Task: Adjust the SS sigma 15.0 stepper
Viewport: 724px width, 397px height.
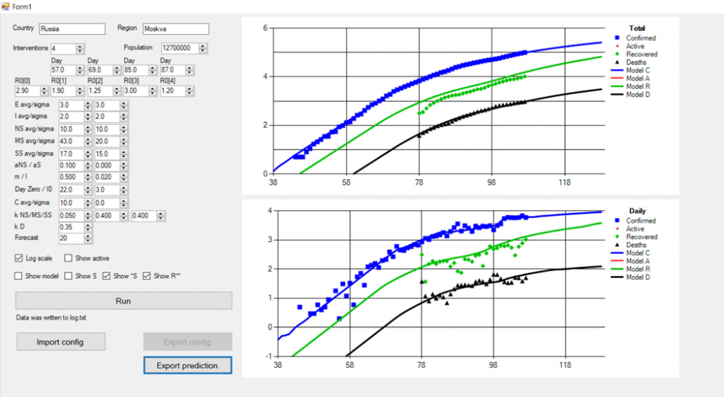Action: tap(123, 154)
